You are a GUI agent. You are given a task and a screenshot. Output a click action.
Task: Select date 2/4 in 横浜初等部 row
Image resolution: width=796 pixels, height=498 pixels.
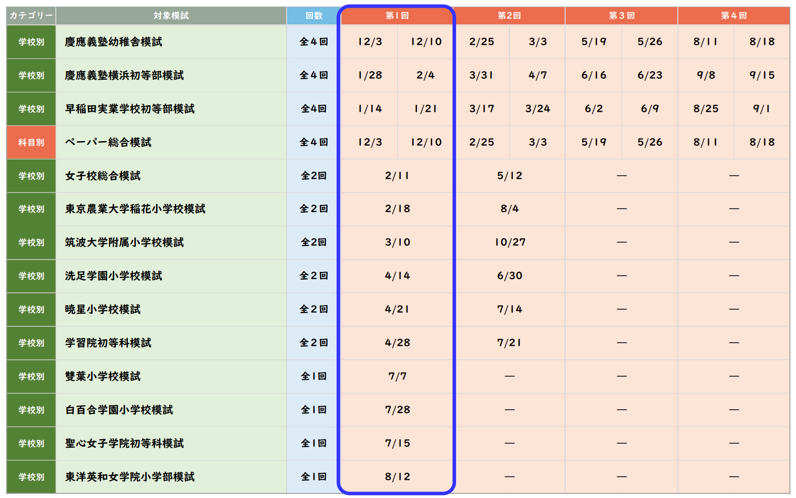point(425,76)
